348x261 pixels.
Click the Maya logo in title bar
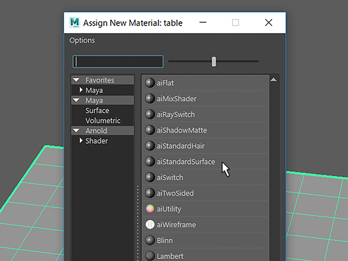tap(74, 22)
